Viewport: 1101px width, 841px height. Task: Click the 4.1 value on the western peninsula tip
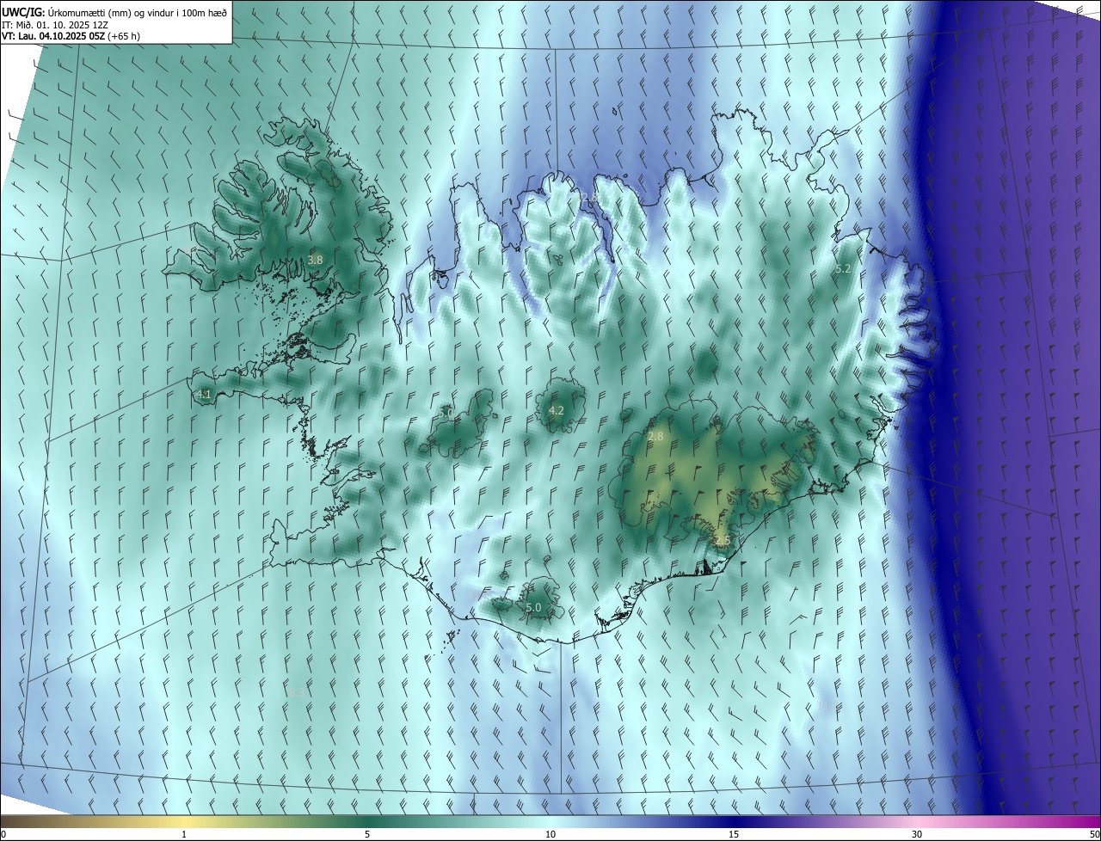point(204,395)
